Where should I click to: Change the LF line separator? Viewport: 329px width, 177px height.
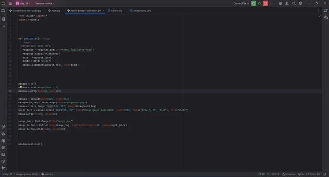pos(268,174)
